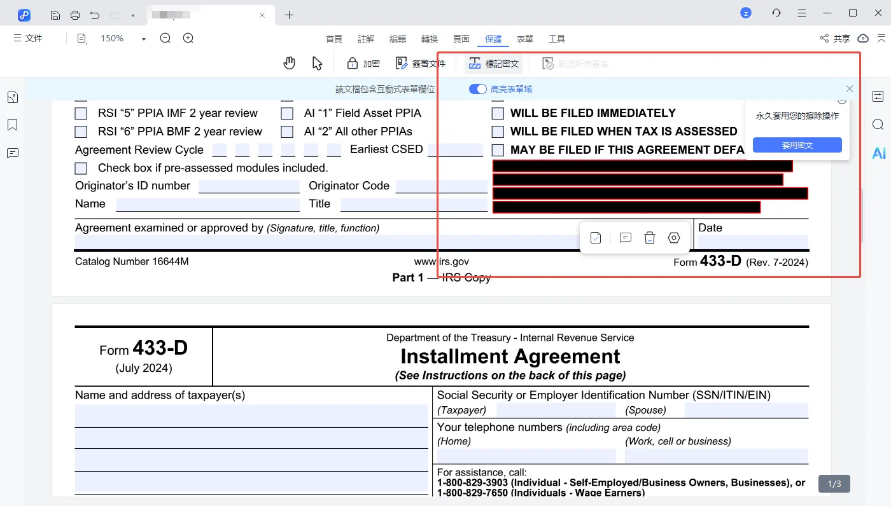Open the search panel magnifier icon
Screen dimensions: 891x506
878,125
